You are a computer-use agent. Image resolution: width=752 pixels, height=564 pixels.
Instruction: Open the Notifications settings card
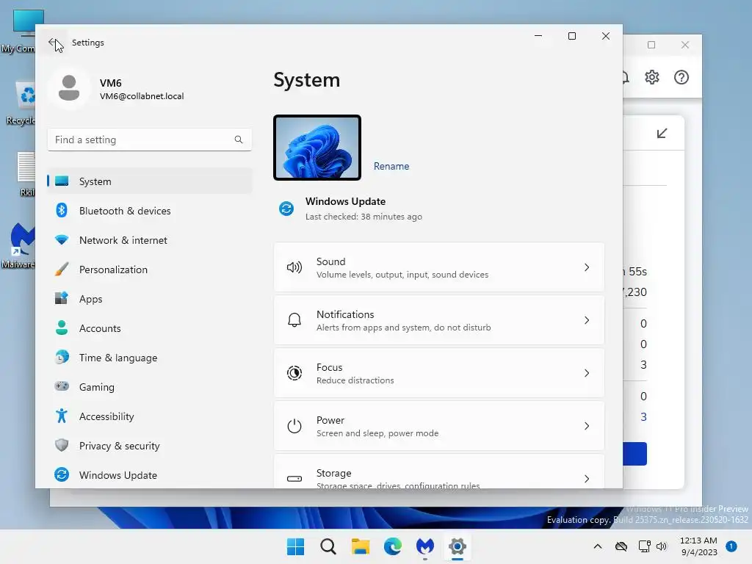tap(439, 320)
